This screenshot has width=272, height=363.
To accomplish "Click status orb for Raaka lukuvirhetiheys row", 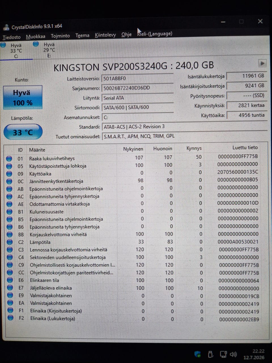I will [9, 158].
